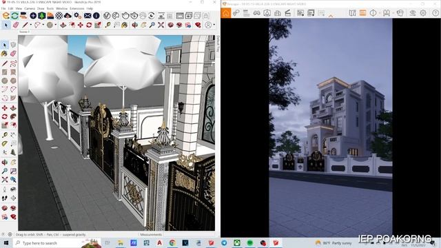Open Enscape cloud Uploads icon in SketchUp
441x248 pixels.
pos(68,16)
